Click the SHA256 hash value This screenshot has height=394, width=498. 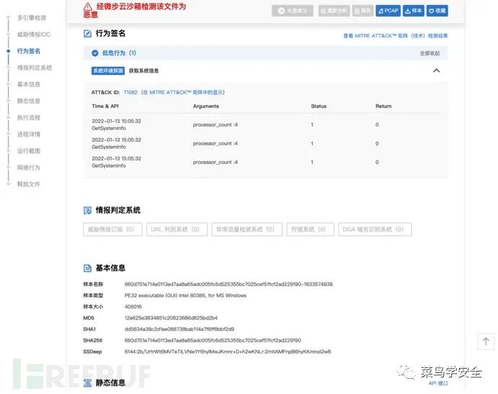point(213,341)
